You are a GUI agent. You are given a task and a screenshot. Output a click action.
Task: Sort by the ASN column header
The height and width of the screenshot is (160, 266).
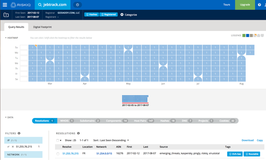click(x=119, y=147)
